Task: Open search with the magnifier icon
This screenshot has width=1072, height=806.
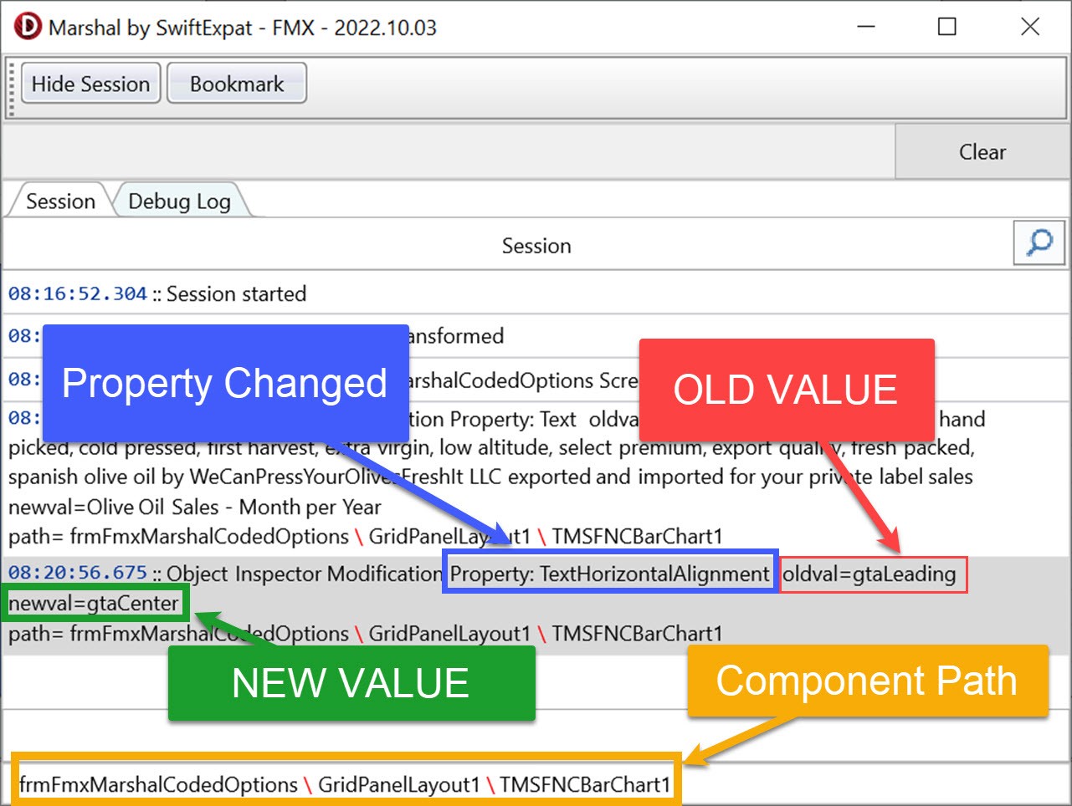Action: (x=1039, y=242)
